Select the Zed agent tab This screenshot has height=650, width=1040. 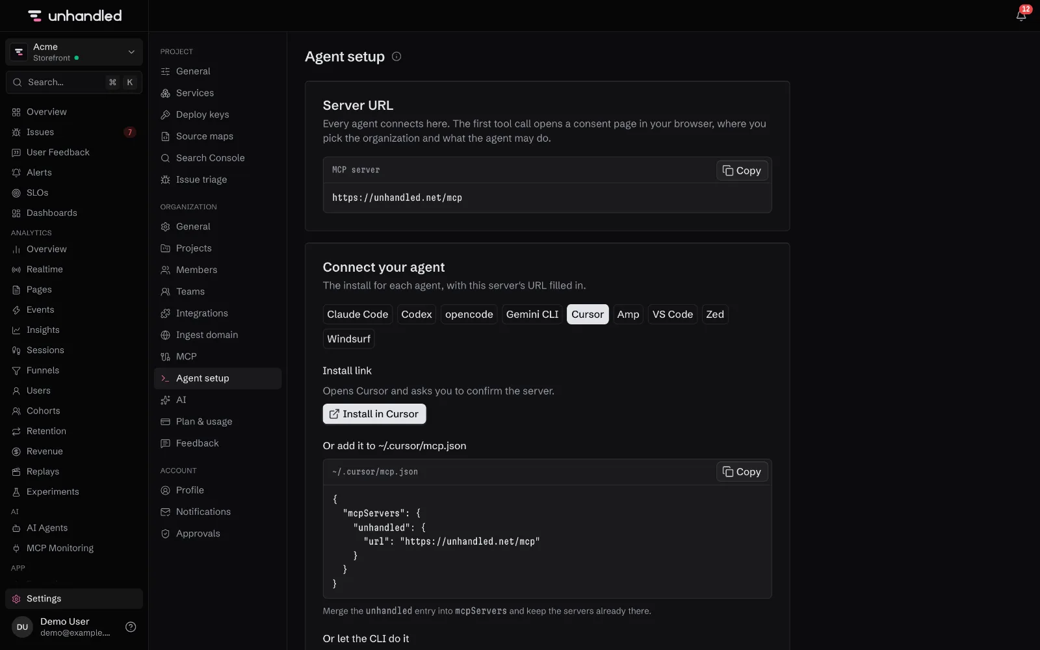pos(715,315)
